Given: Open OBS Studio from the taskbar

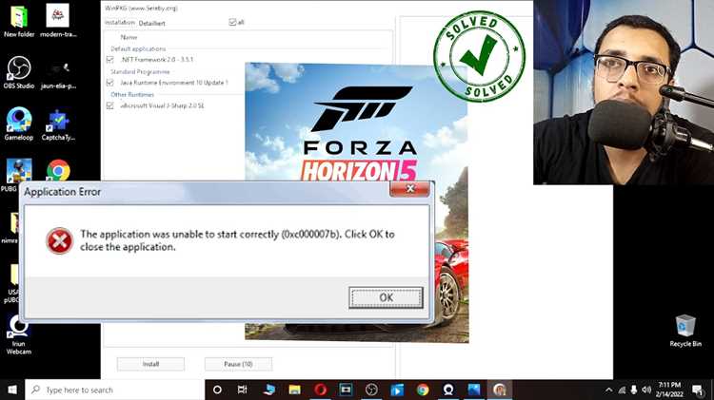Looking at the screenshot, I should tap(371, 390).
